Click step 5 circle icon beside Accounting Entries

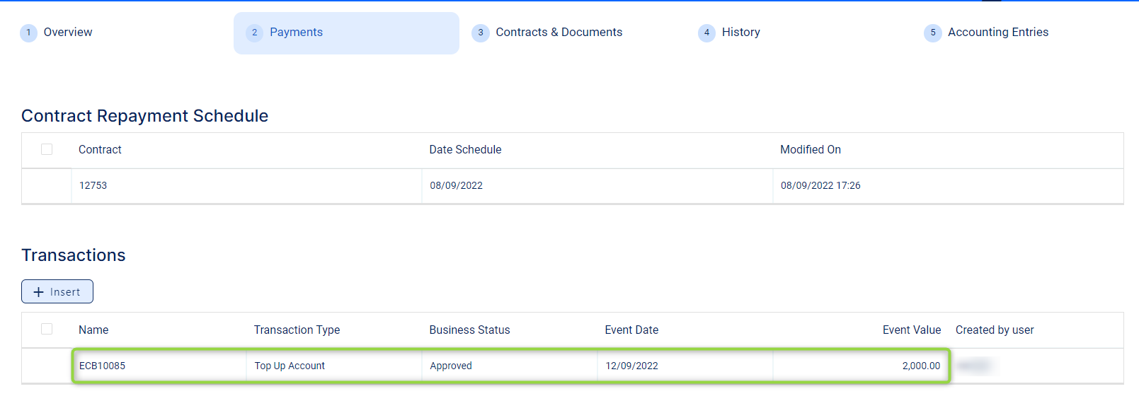tap(933, 33)
